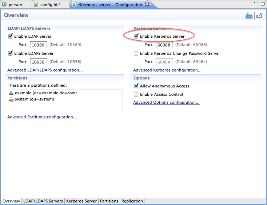267x205 pixels.
Task: Click the Kerberos server configuration tab icon
Action: coord(74,5)
